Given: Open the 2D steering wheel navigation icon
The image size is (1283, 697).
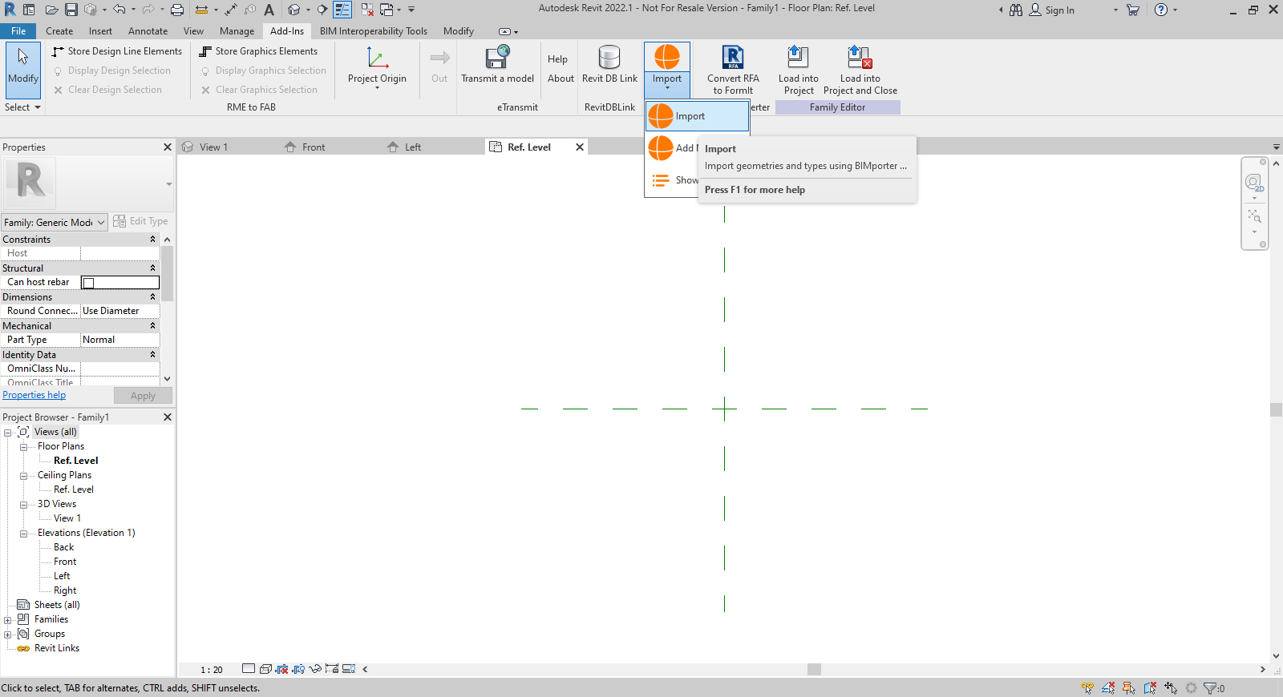Looking at the screenshot, I should [1254, 183].
